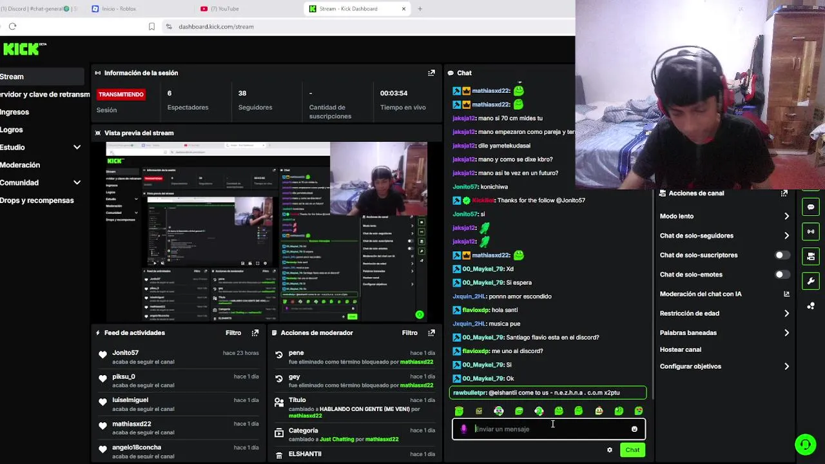Open Restricción de edad settings

(x=724, y=314)
